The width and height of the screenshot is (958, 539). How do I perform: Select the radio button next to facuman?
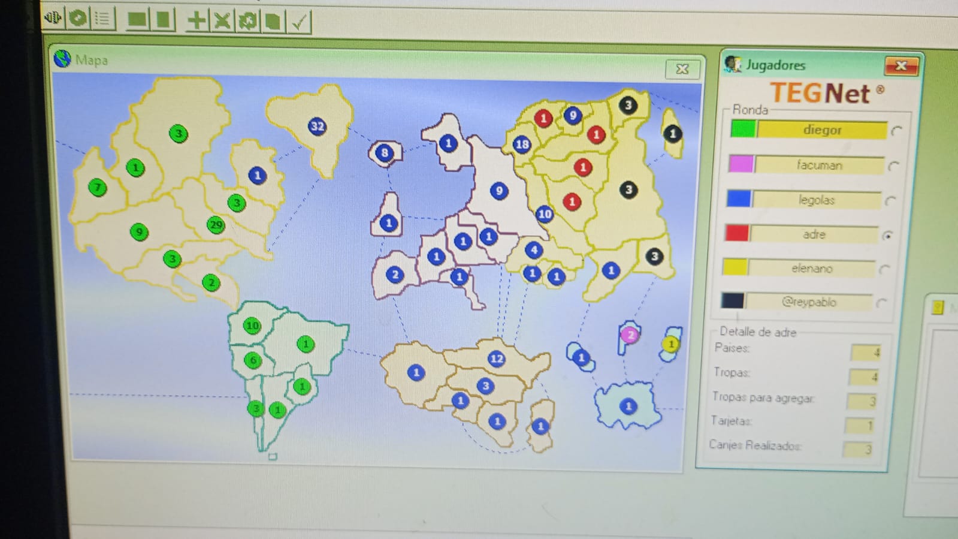tap(893, 166)
